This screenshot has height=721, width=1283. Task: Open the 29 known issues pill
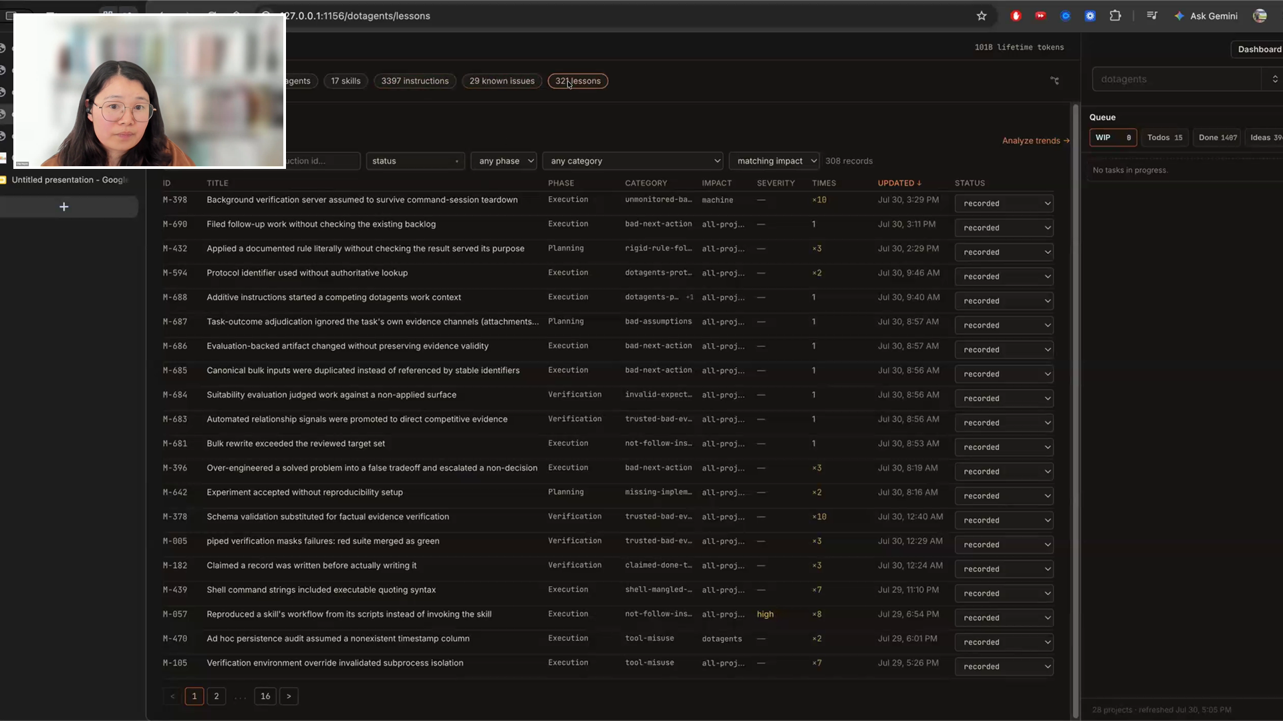click(502, 81)
